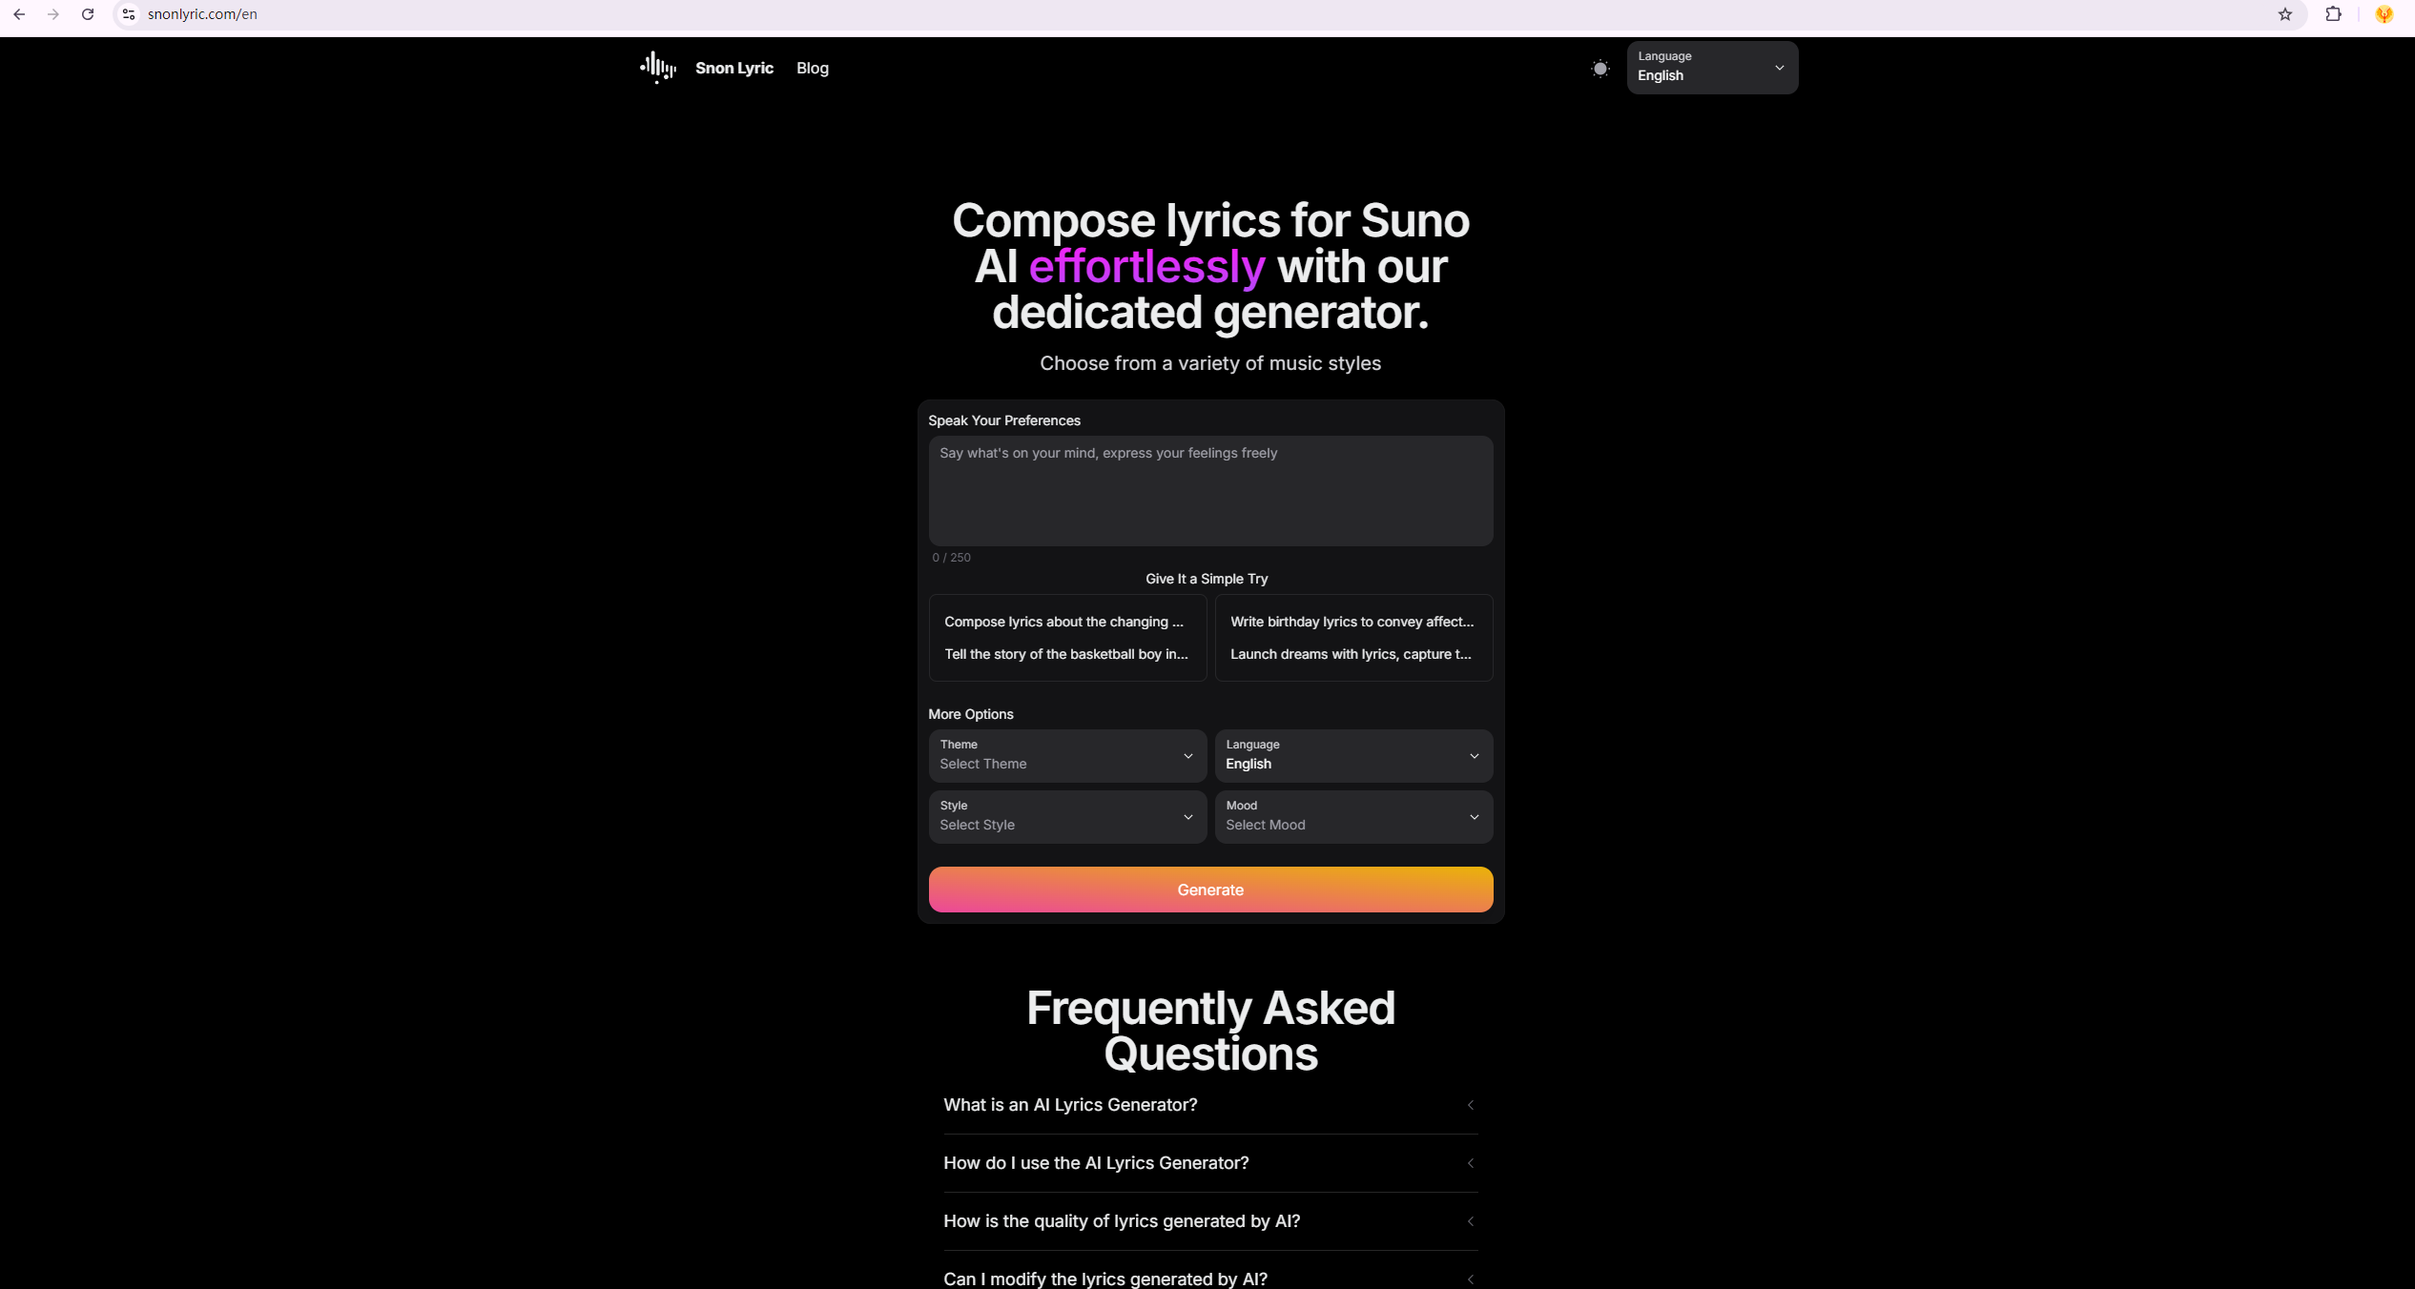This screenshot has height=1289, width=2415.
Task: Expand 'How do I use the AI Lyrics Generator?'
Action: (x=1209, y=1163)
